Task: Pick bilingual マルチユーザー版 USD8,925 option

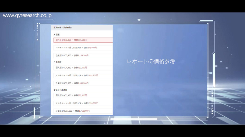Action: point(83,103)
